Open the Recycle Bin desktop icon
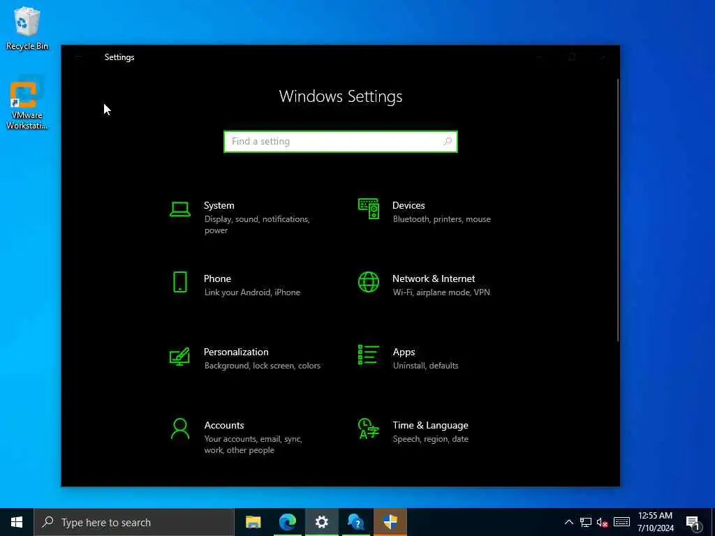The image size is (715, 536). tap(27, 28)
